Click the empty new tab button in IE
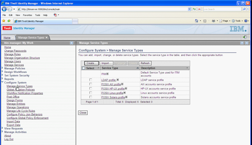Image resolution: width=252 pixels, height=145 pixels. pyautogui.click(x=75, y=21)
